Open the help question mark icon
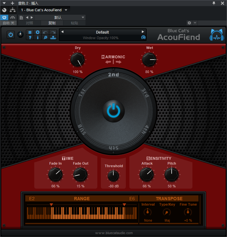Viewport: 227px width, 237px height. pos(30,37)
